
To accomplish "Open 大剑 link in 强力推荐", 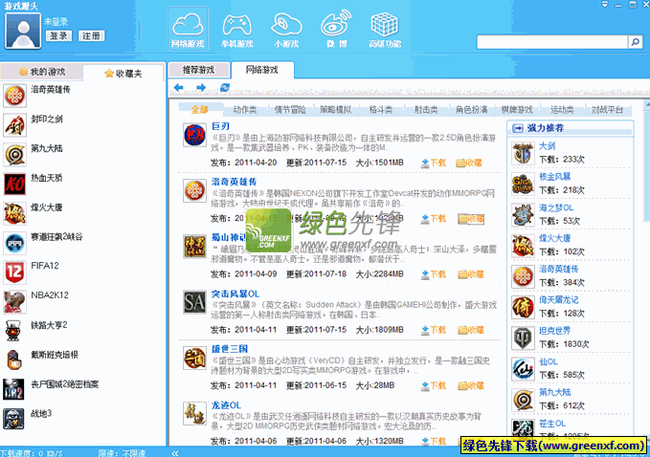I will (547, 145).
